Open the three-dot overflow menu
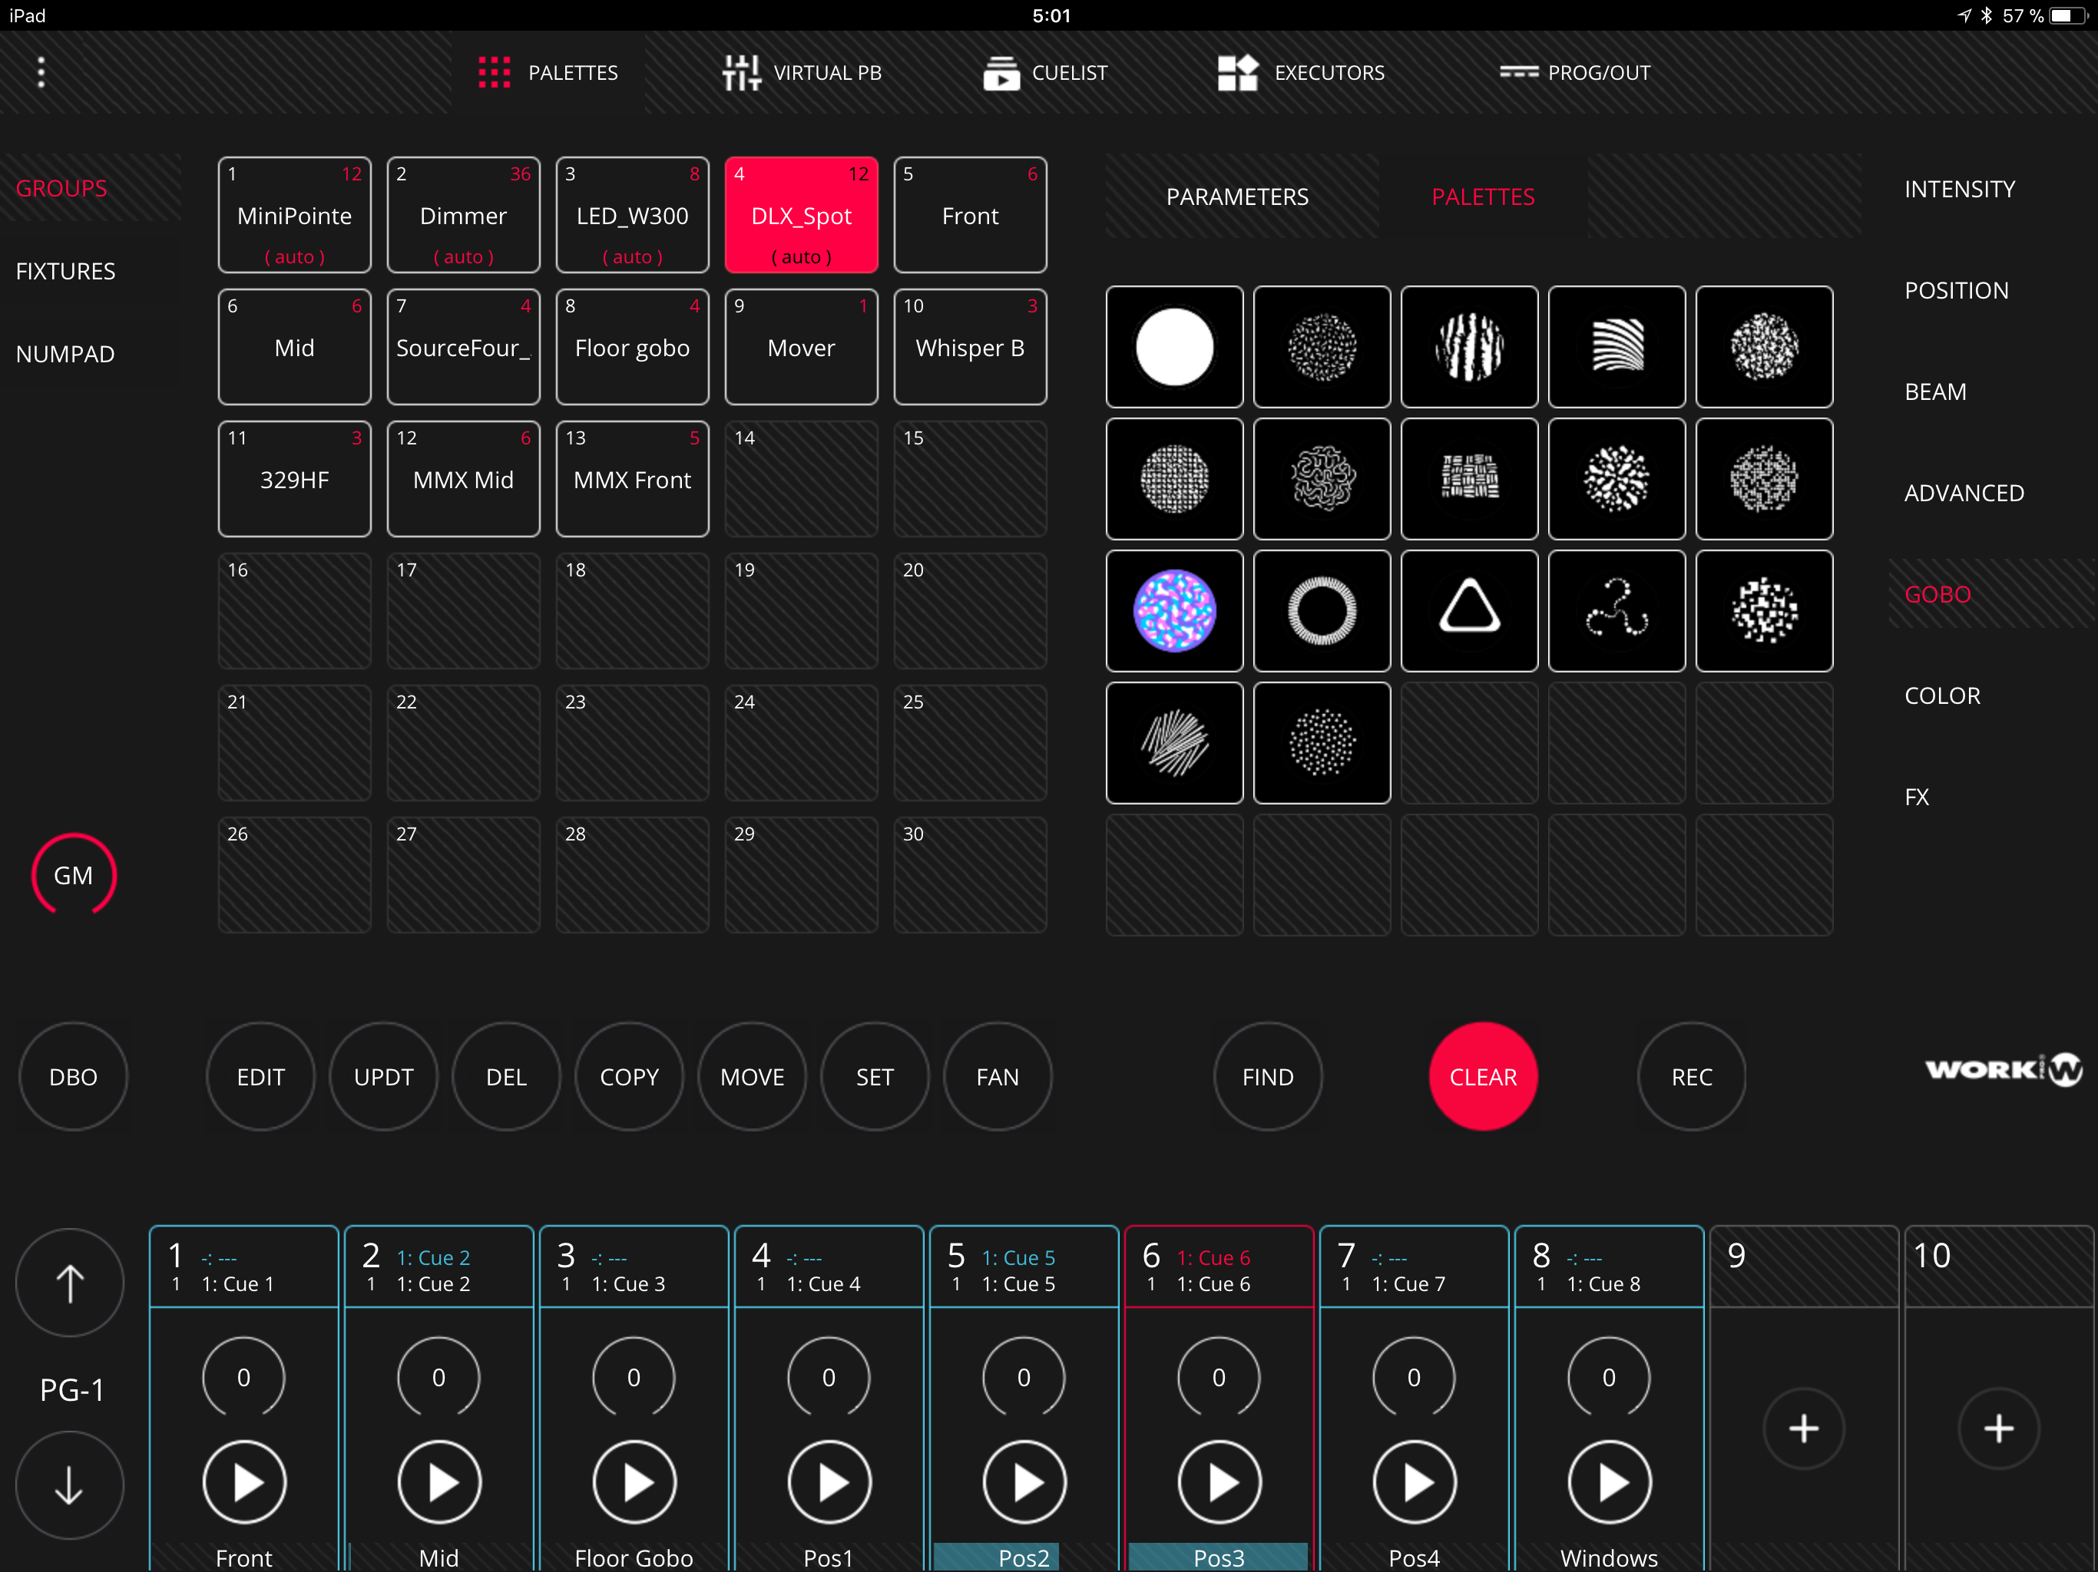Viewport: 2098px width, 1572px height. pyautogui.click(x=41, y=72)
